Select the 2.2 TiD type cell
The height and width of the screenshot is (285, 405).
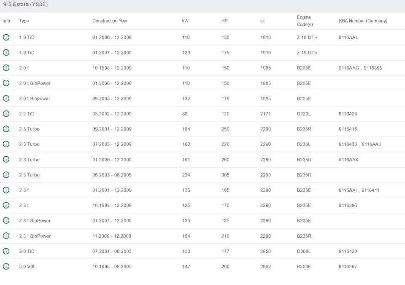(27, 114)
